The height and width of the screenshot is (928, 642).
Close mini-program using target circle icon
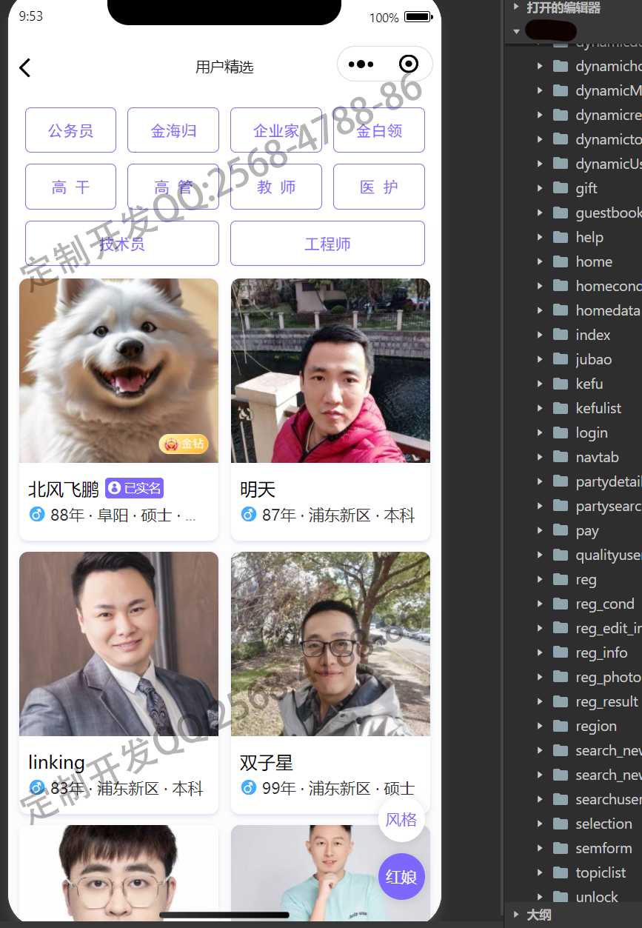pos(408,64)
